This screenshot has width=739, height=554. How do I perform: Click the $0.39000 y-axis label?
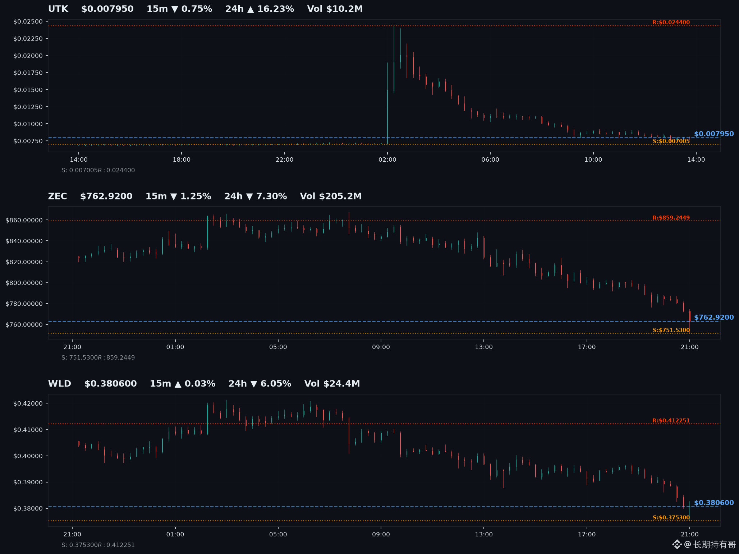pyautogui.click(x=28, y=482)
